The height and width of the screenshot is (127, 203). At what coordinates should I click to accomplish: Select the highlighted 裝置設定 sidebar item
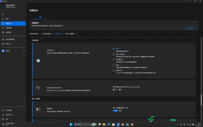[13, 23]
